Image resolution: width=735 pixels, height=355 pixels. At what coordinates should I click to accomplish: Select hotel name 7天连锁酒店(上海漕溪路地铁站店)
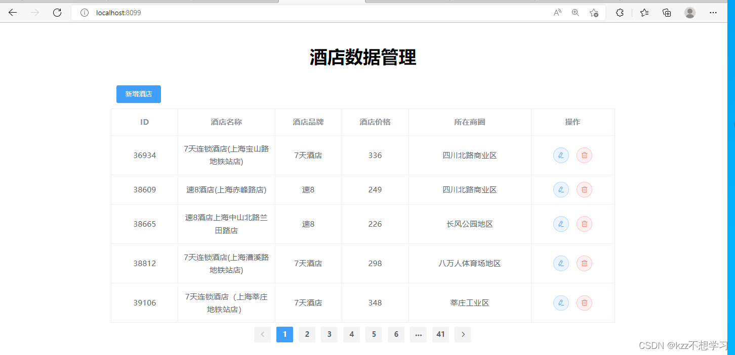(226, 263)
